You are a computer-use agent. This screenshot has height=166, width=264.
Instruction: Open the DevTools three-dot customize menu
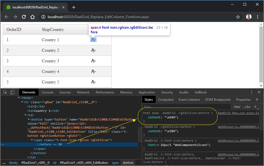pyautogui.click(x=252, y=92)
